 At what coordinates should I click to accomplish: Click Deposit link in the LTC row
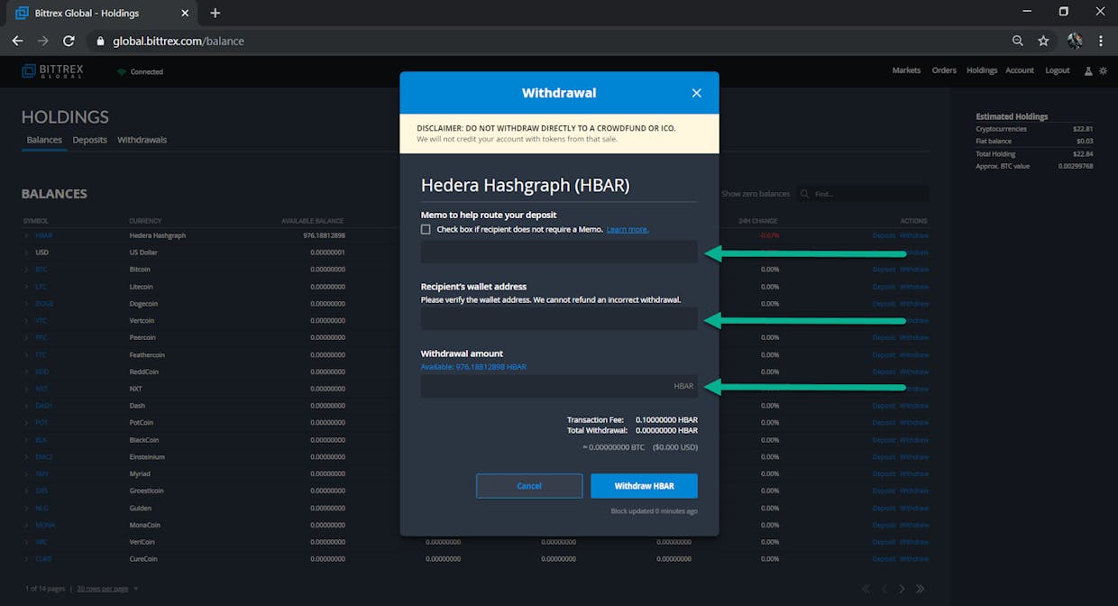pos(884,287)
